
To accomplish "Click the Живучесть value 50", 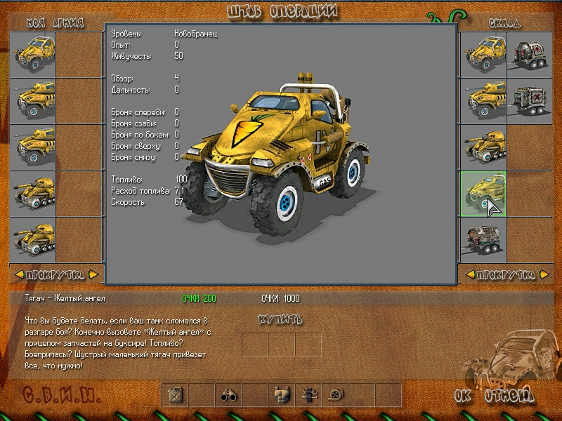I will tap(179, 56).
